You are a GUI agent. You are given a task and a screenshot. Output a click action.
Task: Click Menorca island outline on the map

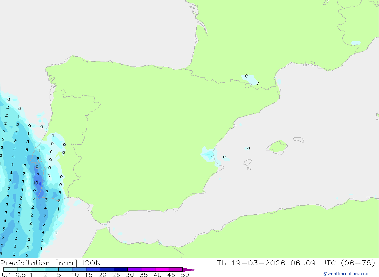(x=299, y=139)
